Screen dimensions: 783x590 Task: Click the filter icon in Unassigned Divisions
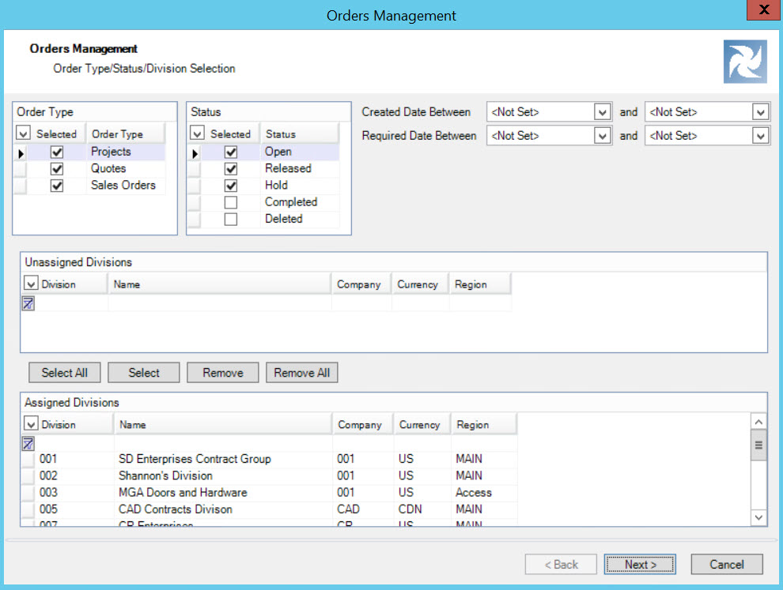tap(28, 303)
